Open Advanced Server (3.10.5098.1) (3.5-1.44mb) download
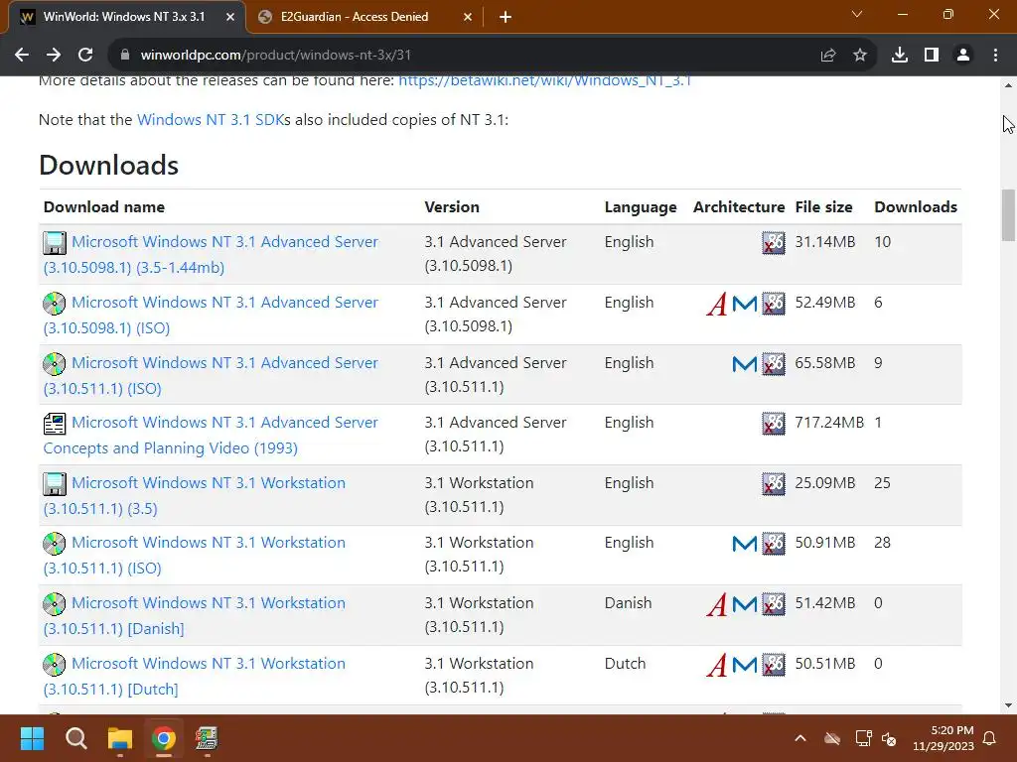The height and width of the screenshot is (762, 1017). point(211,255)
